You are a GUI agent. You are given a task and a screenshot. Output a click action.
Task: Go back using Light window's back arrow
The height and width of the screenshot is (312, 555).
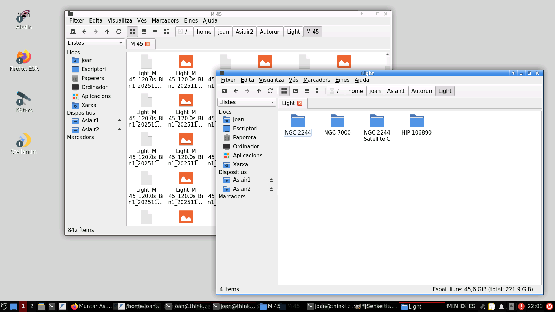click(236, 91)
